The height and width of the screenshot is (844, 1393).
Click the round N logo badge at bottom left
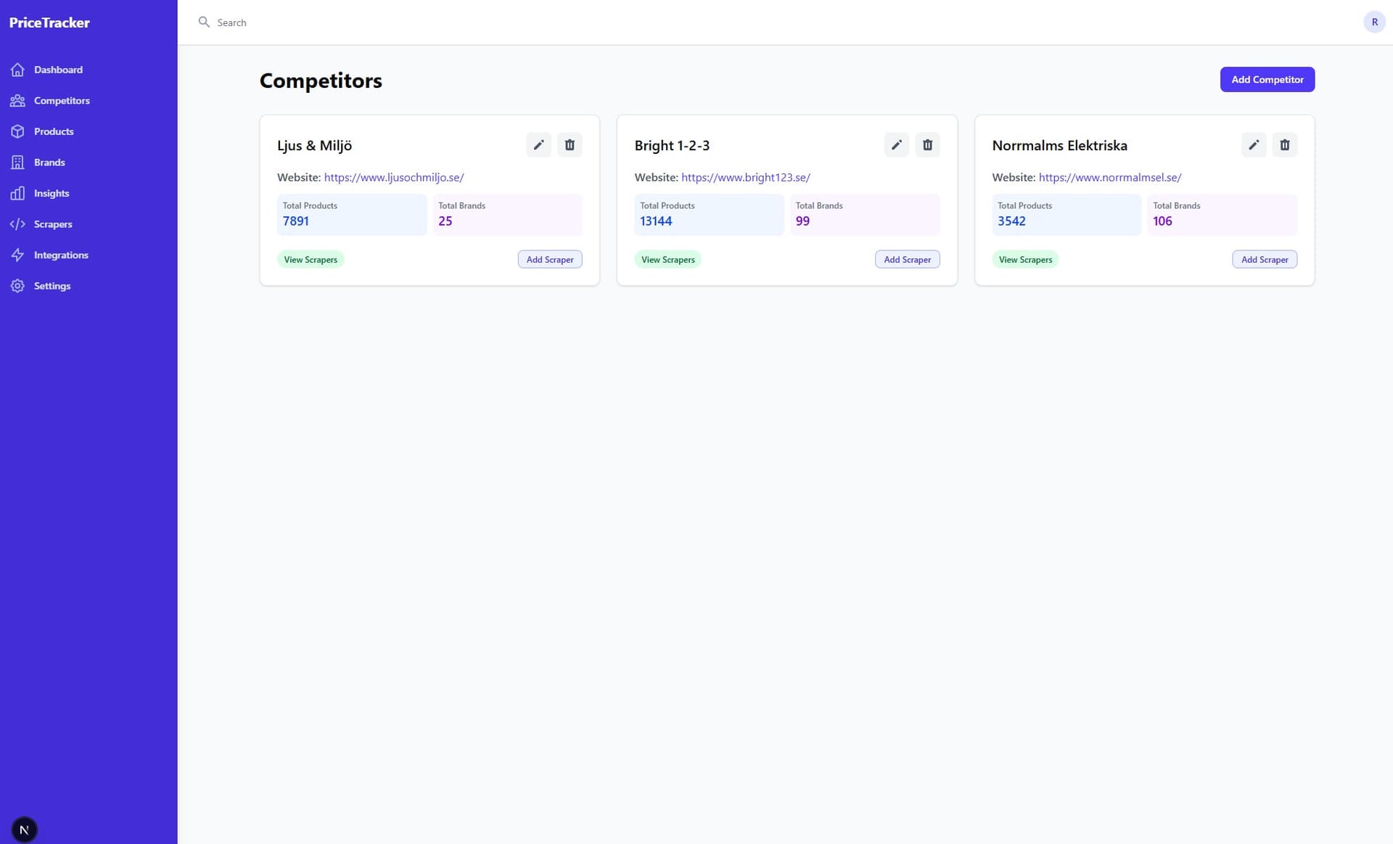tap(24, 829)
